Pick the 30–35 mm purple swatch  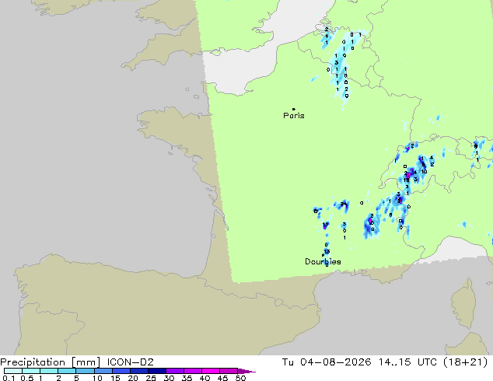click(174, 371)
